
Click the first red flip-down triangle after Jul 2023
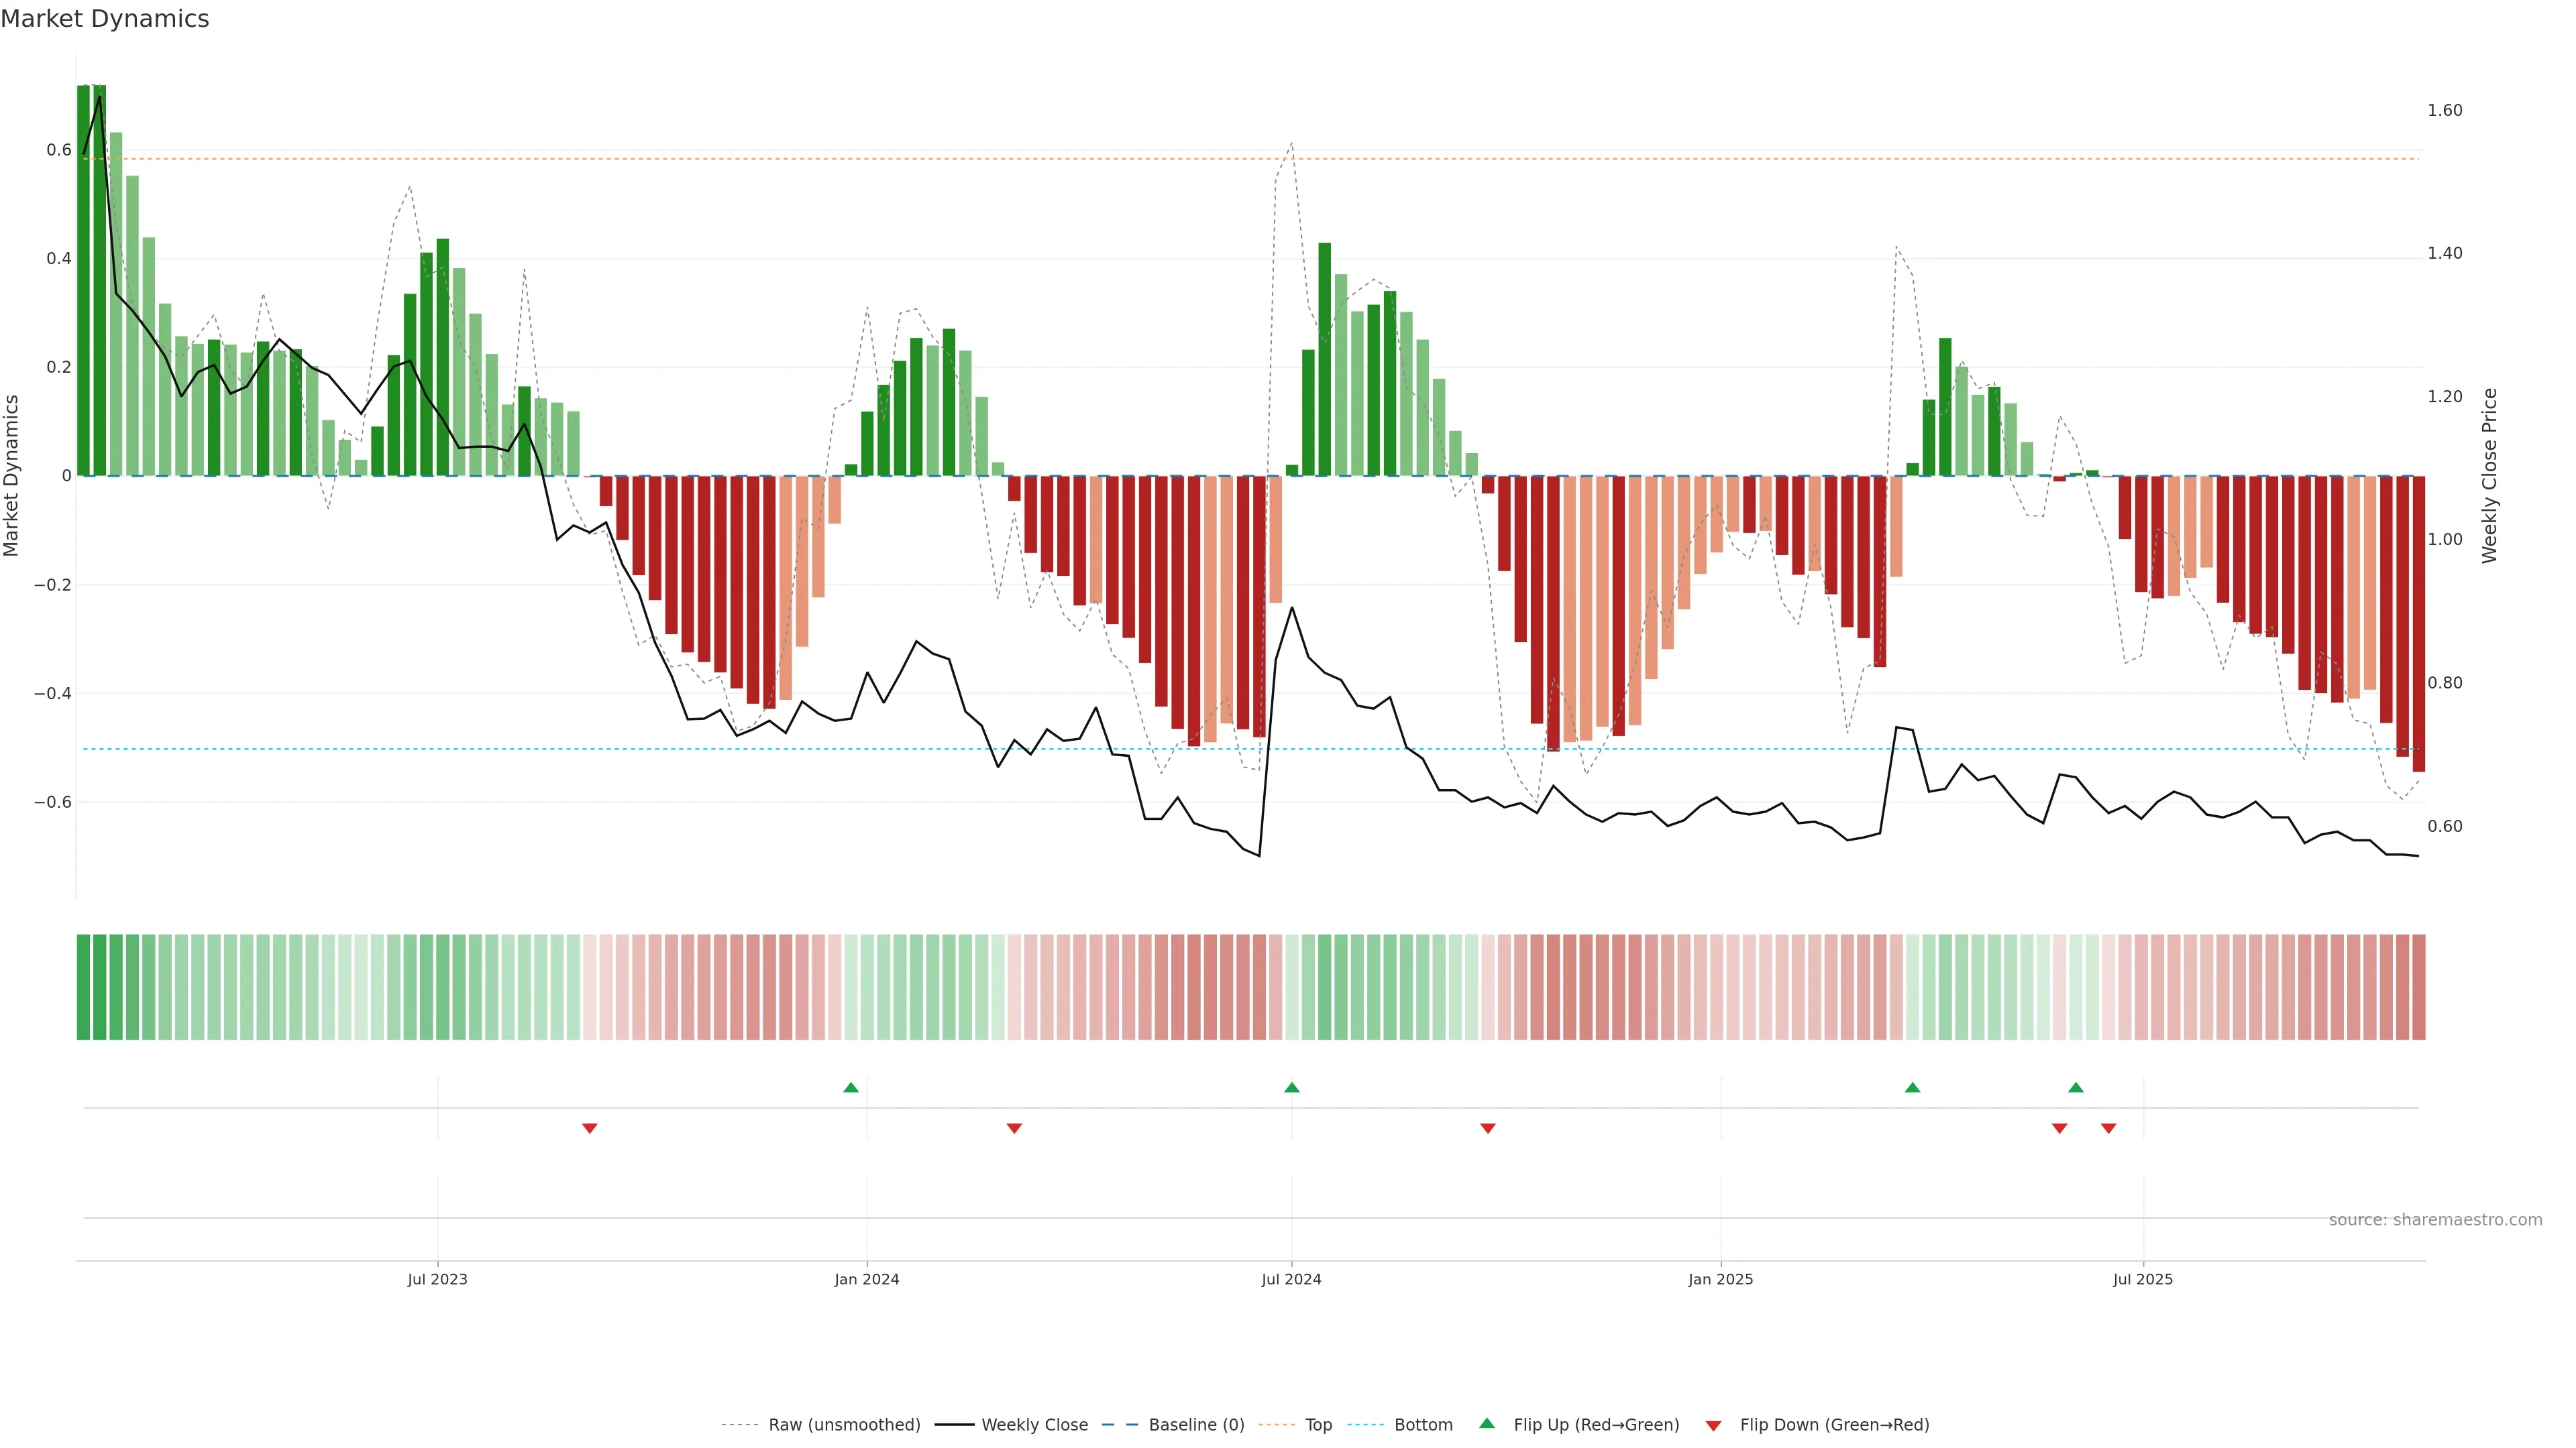pyautogui.click(x=590, y=1128)
